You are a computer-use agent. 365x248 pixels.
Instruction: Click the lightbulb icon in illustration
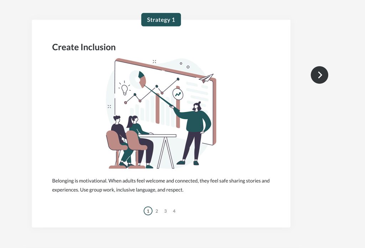click(124, 88)
